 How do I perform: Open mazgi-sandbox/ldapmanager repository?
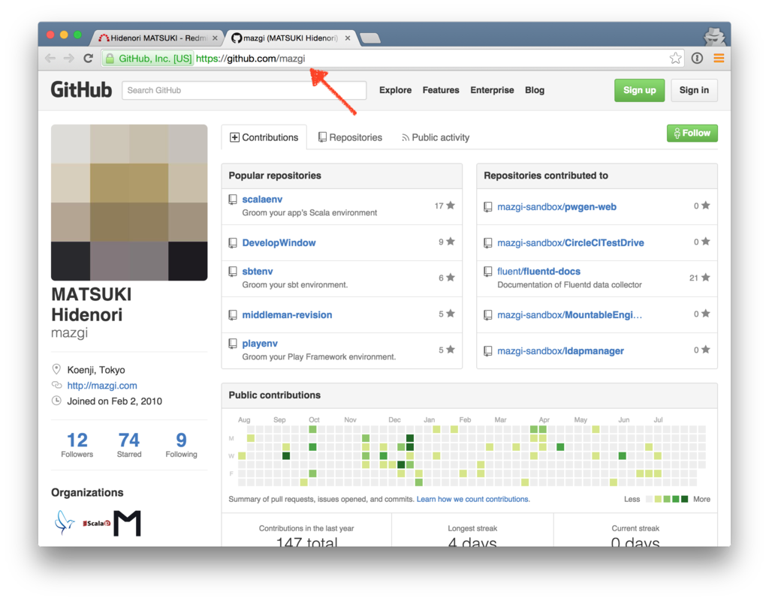pyautogui.click(x=560, y=351)
